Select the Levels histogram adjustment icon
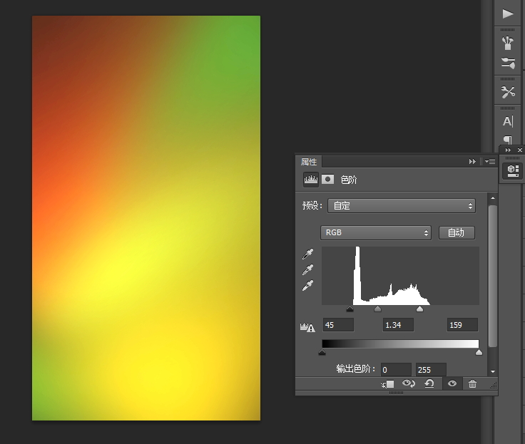 [x=311, y=180]
